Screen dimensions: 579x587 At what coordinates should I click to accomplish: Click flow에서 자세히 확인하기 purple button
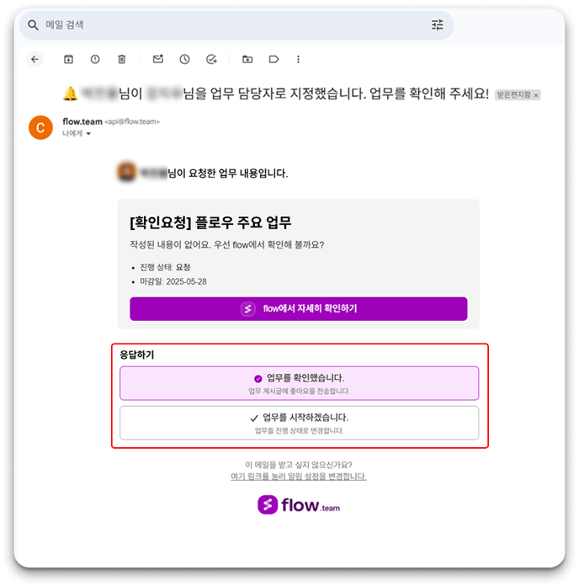(299, 309)
